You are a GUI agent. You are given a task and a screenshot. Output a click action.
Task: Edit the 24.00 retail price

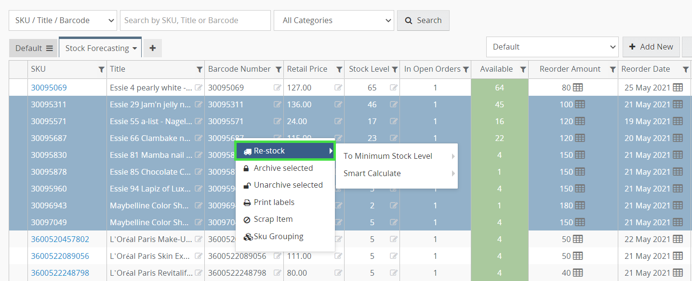(x=339, y=121)
